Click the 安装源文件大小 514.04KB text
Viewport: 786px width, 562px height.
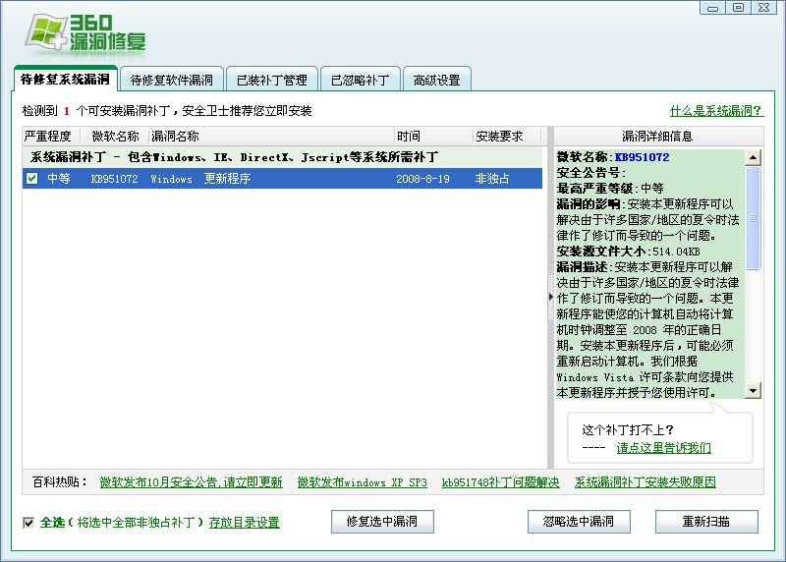pyautogui.click(x=628, y=252)
